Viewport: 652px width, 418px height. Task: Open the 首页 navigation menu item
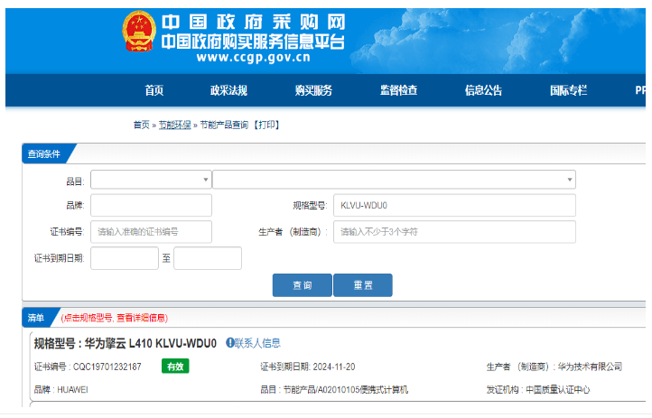pos(154,90)
